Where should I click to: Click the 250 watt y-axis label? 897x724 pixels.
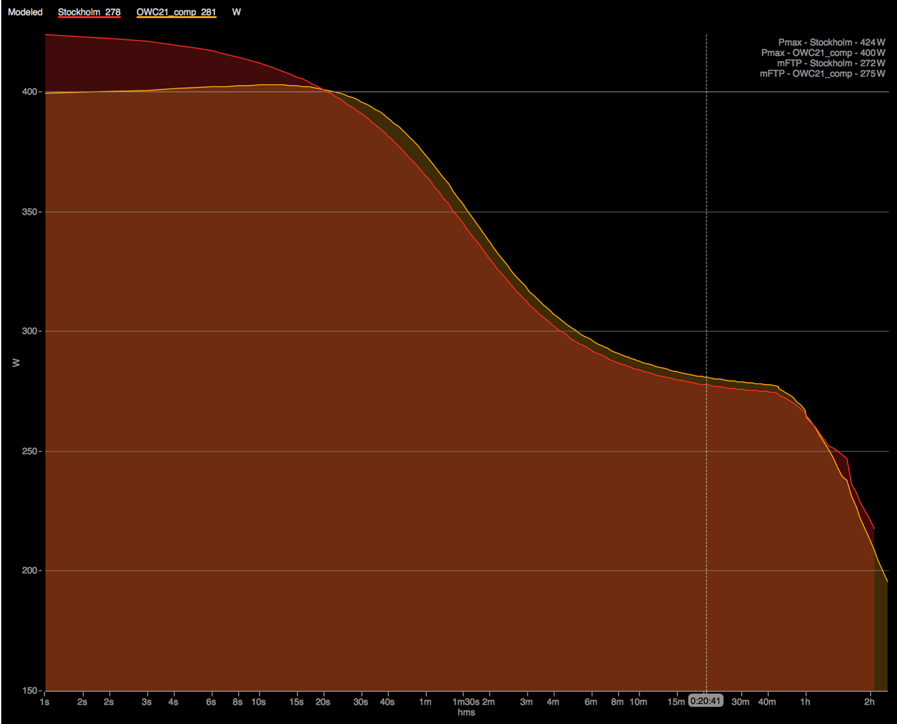[30, 451]
